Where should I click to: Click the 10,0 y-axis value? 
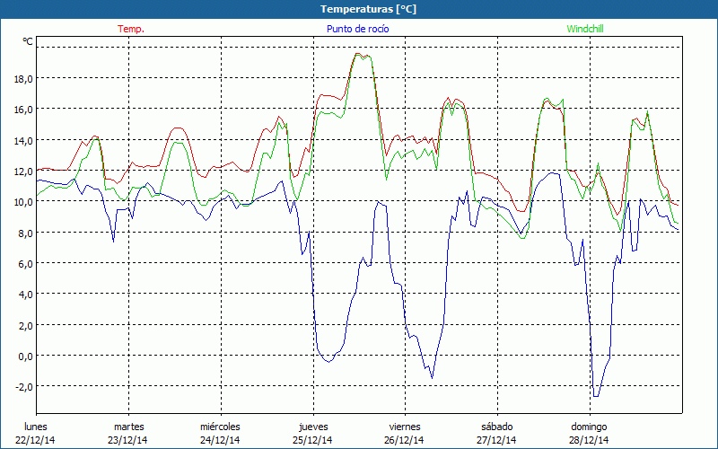[22, 201]
